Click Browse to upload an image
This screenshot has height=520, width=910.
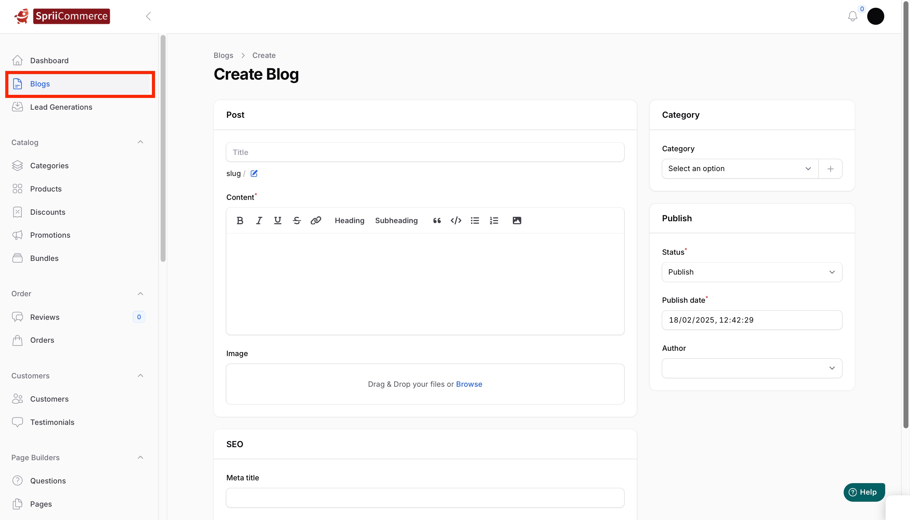point(469,384)
